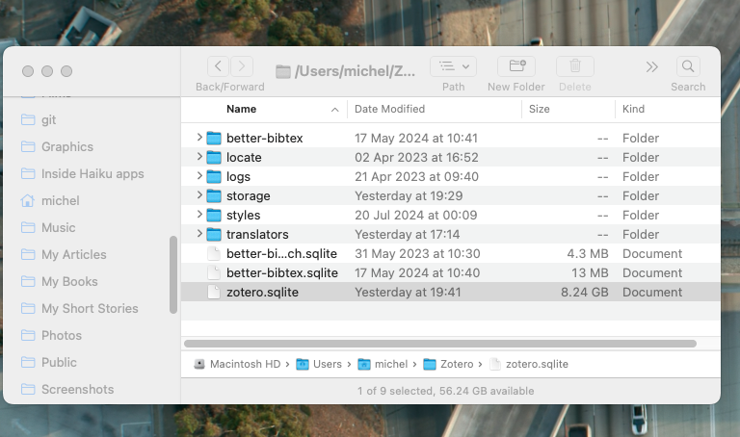Jump to michel in the path bar
740x437 pixels.
(391, 364)
